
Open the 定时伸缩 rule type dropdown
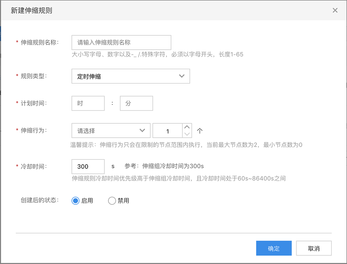[131, 76]
